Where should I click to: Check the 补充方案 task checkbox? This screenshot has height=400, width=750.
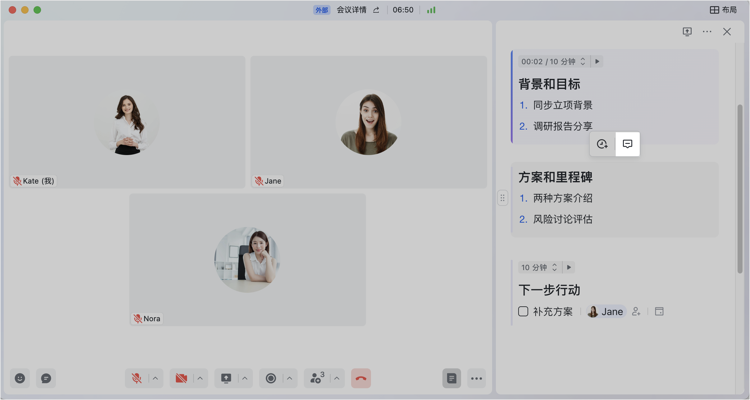point(523,311)
